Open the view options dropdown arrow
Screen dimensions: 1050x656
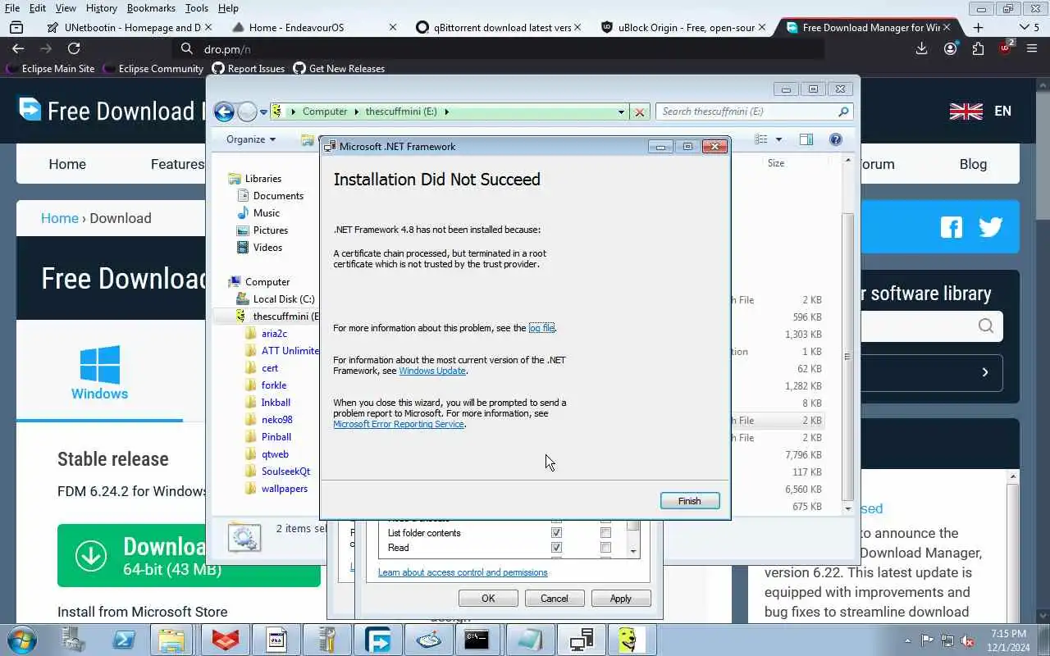click(x=778, y=139)
